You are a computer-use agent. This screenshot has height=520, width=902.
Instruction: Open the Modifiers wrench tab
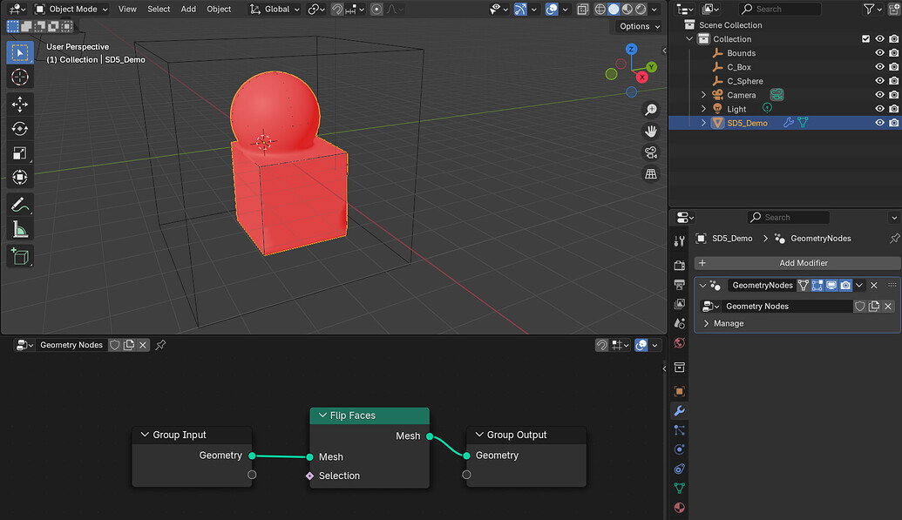point(680,411)
